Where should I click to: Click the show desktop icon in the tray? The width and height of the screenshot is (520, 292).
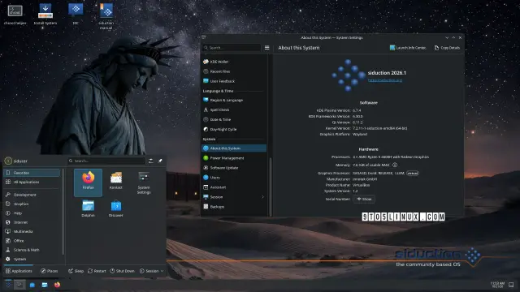coord(511,285)
